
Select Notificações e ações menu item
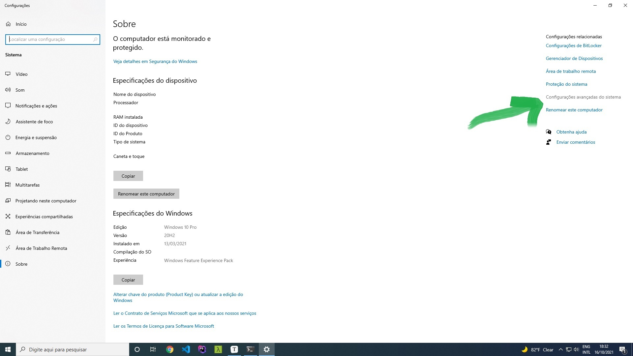coord(36,106)
